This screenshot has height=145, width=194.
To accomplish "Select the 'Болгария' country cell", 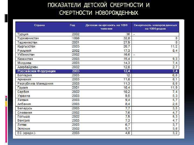I will [x=25, y=75].
